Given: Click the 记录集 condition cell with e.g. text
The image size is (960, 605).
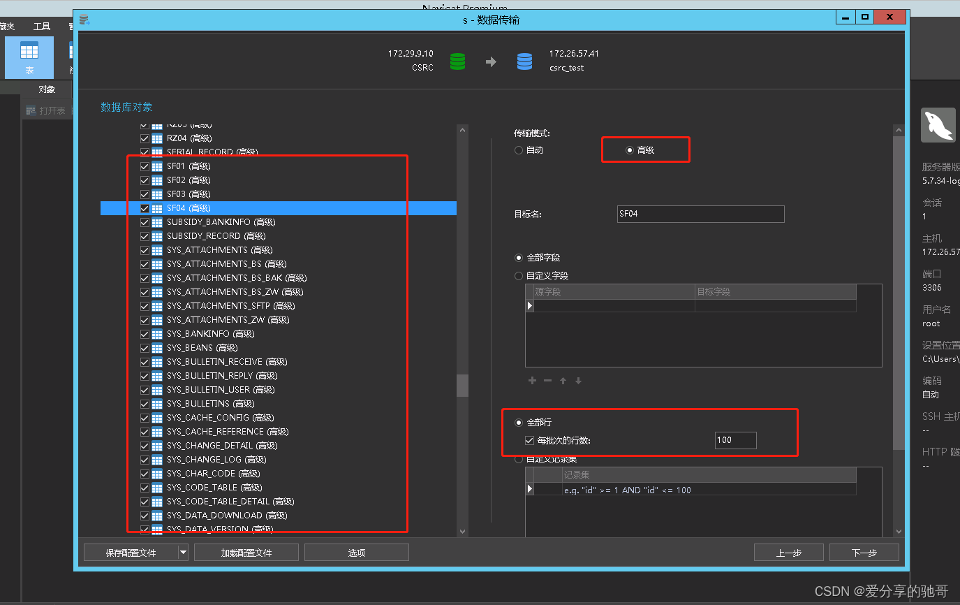Looking at the screenshot, I should click(709, 490).
